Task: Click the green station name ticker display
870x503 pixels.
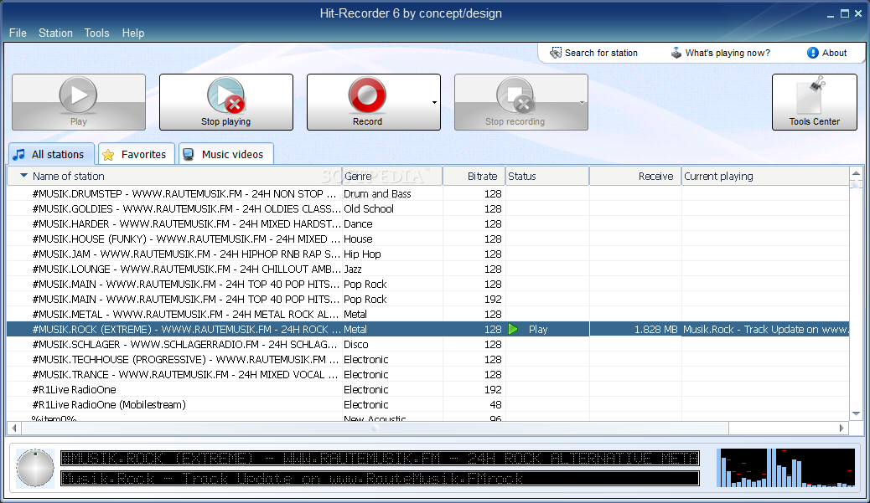Action: click(380, 458)
